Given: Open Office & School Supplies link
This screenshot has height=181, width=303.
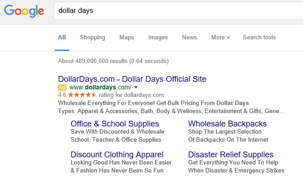Looking at the screenshot, I should pos(115,124).
